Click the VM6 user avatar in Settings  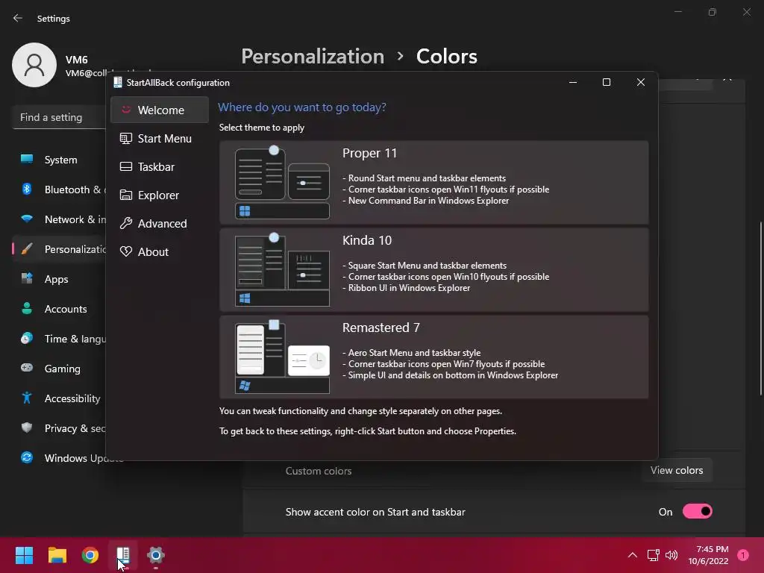34,65
